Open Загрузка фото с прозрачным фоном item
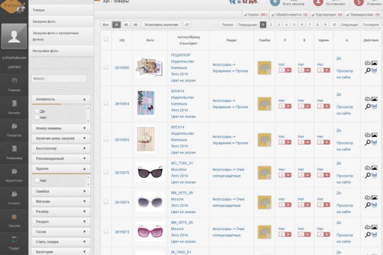 tap(61, 36)
